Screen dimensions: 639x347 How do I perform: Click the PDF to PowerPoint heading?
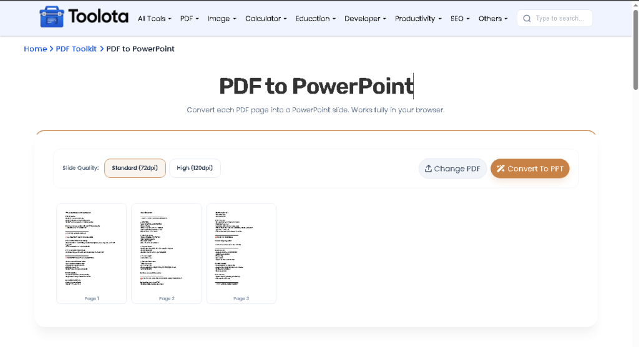316,86
